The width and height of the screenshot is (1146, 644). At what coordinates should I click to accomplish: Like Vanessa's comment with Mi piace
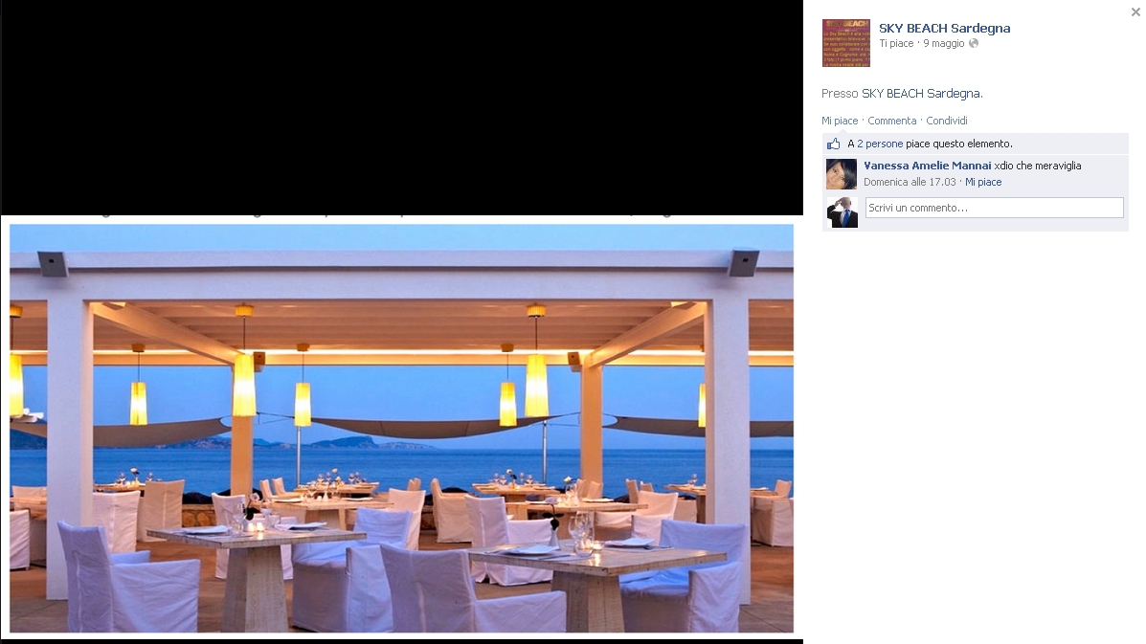click(x=983, y=182)
